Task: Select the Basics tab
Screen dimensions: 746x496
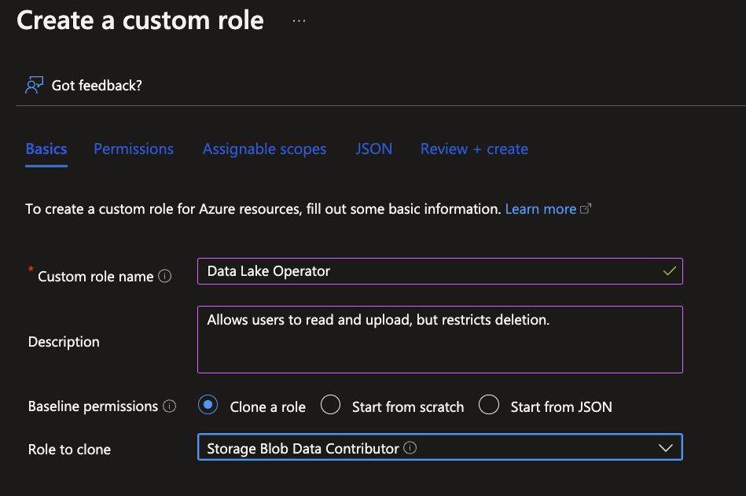Action: [x=46, y=149]
